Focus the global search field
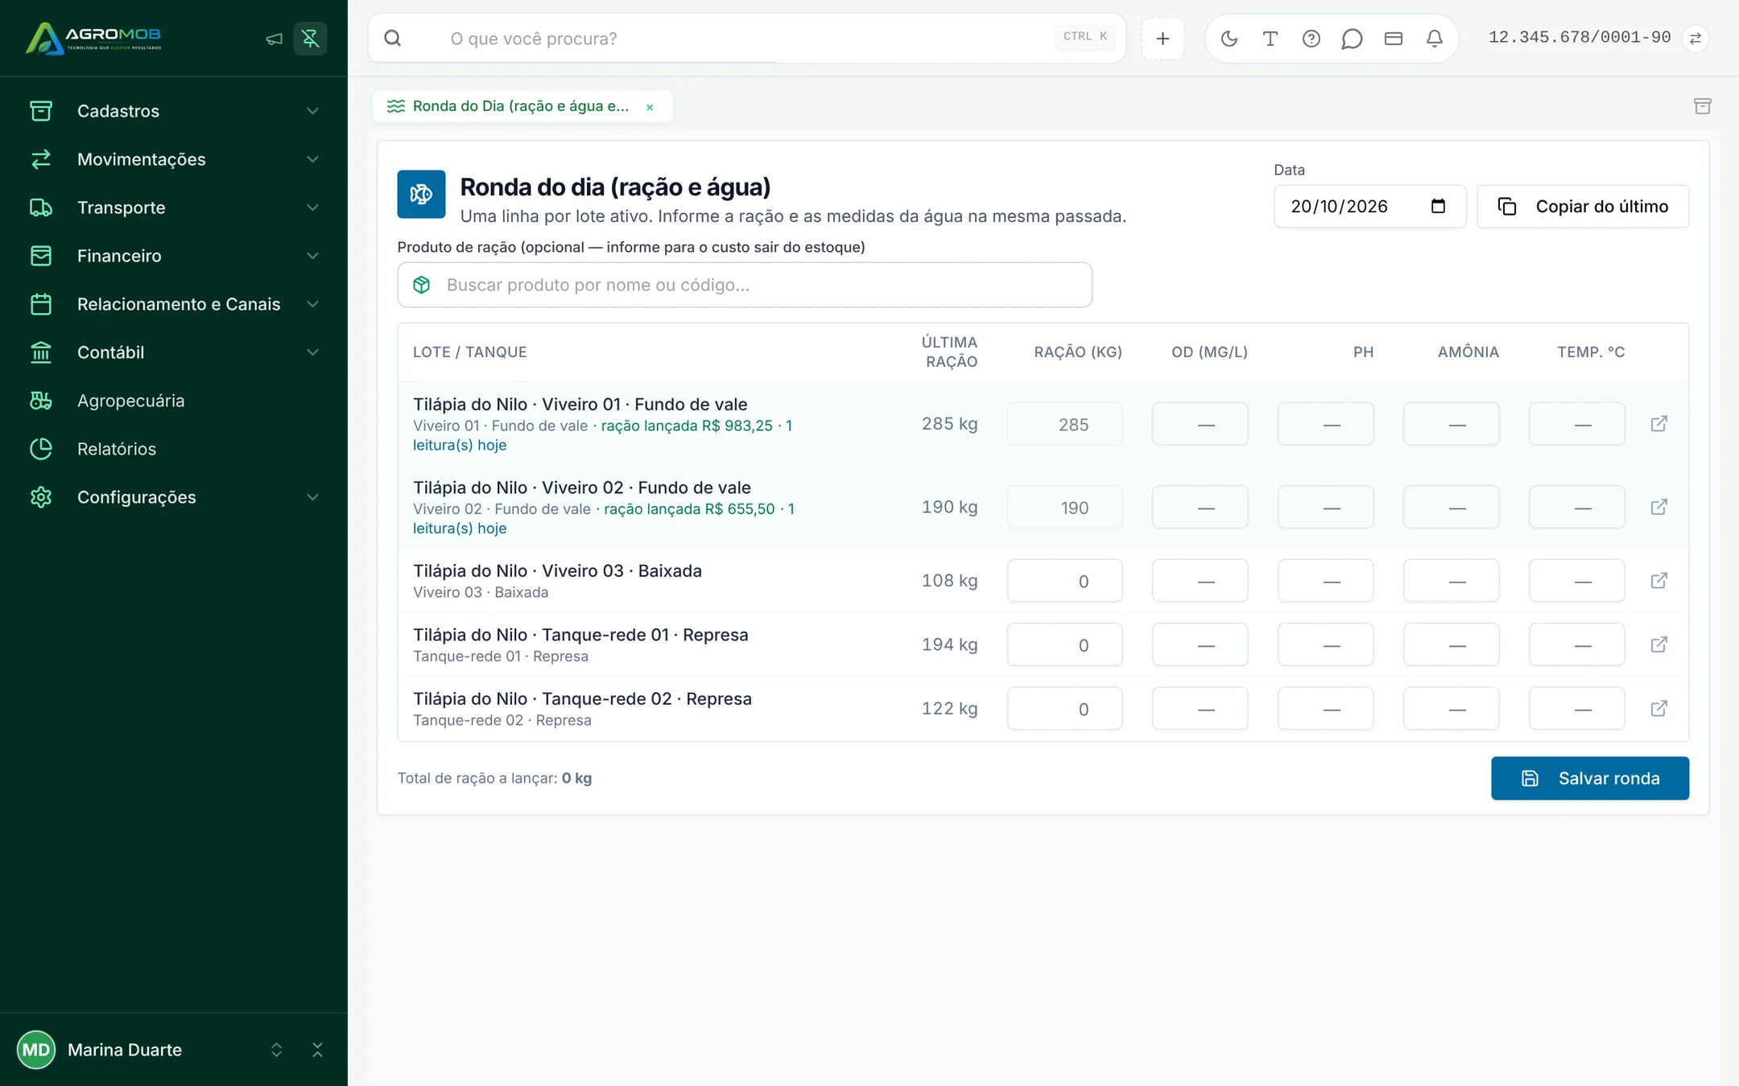This screenshot has width=1739, height=1086. pos(746,38)
